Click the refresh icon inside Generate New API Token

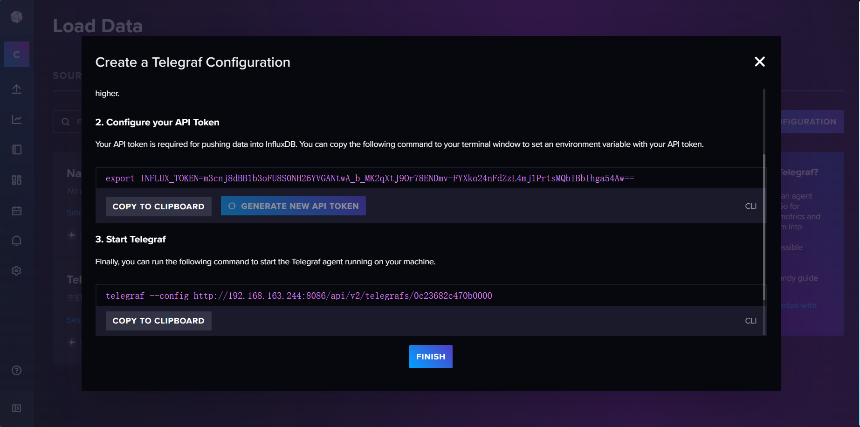[232, 206]
